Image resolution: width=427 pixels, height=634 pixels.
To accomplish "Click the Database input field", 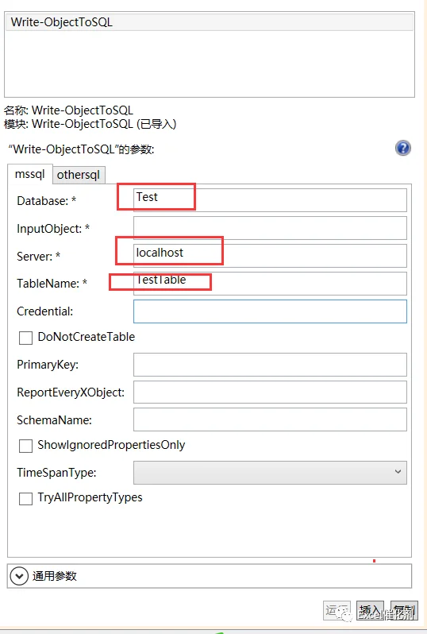I will click(x=270, y=199).
